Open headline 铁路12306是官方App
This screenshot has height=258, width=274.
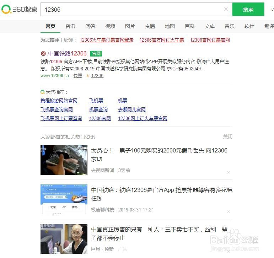click(x=162, y=194)
